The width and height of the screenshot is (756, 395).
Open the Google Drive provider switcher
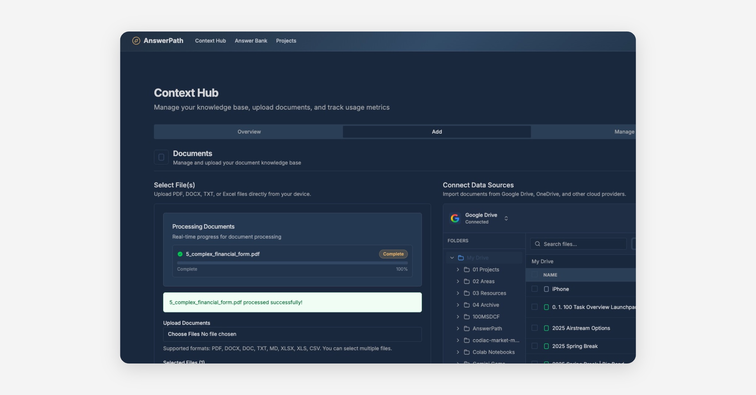[x=506, y=218]
